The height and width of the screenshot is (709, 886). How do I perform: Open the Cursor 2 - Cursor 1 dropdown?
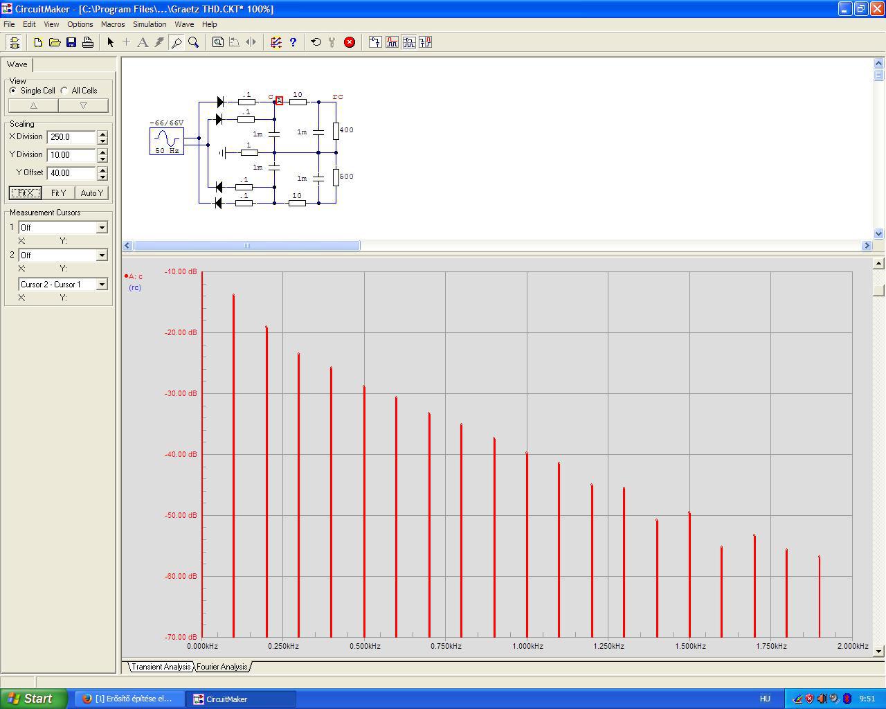pos(102,285)
